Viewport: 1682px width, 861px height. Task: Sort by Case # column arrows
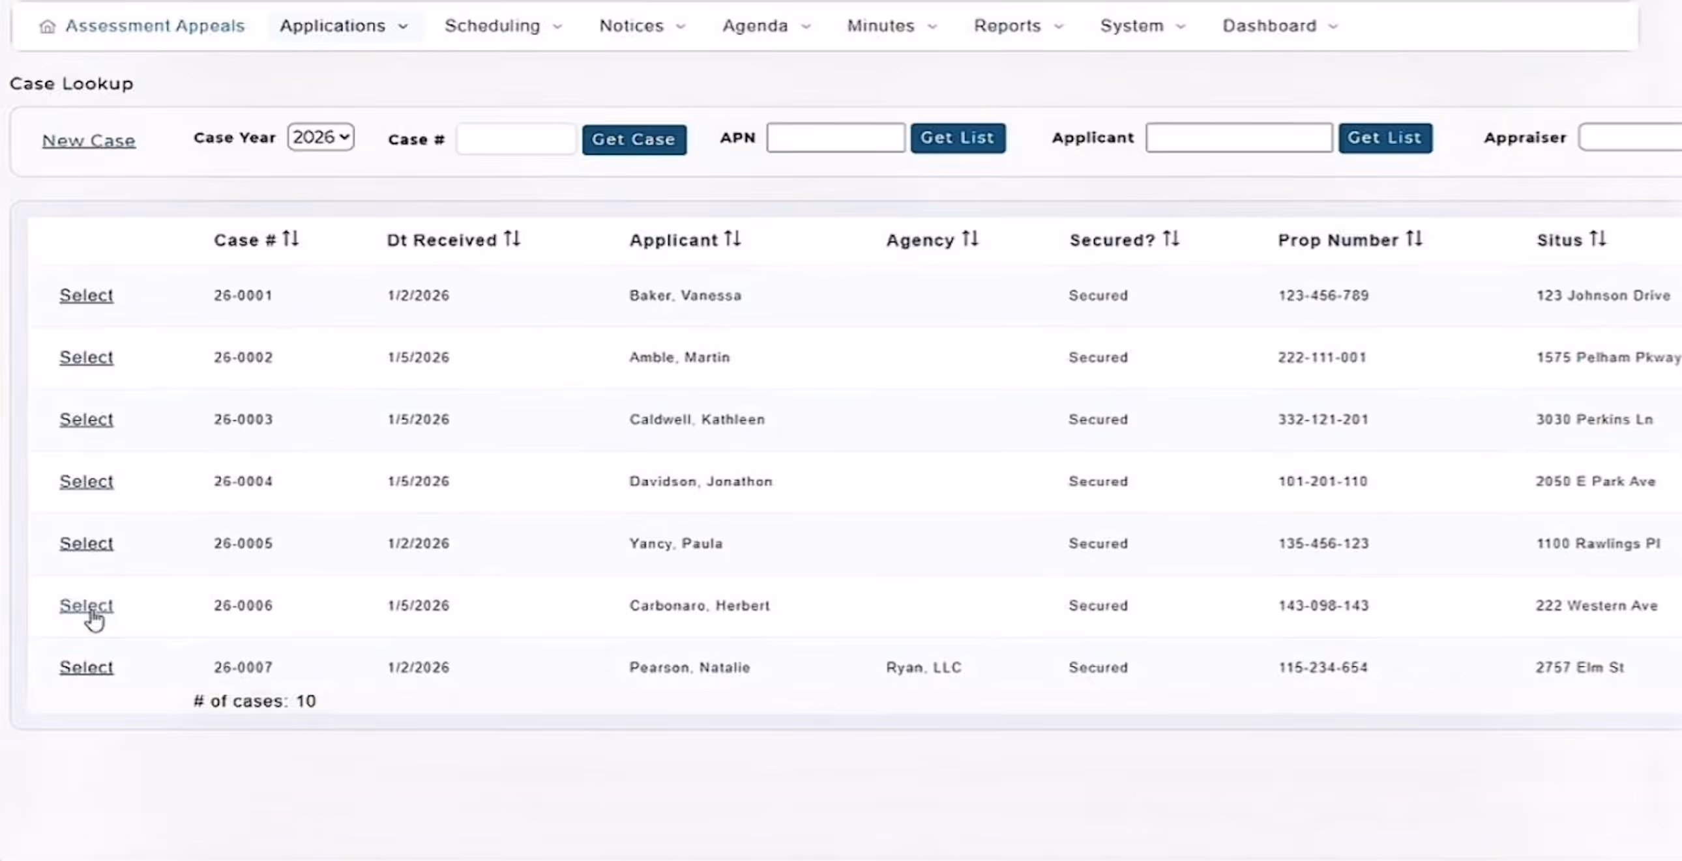tap(291, 239)
